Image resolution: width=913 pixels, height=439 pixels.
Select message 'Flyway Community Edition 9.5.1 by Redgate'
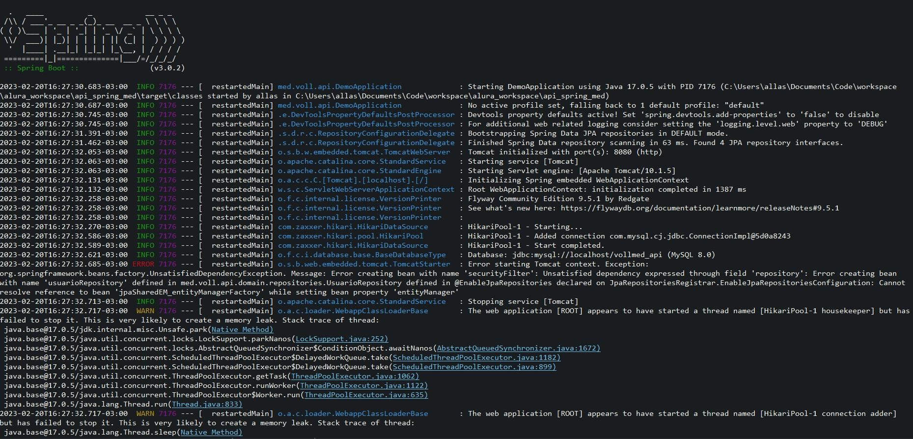coord(558,199)
